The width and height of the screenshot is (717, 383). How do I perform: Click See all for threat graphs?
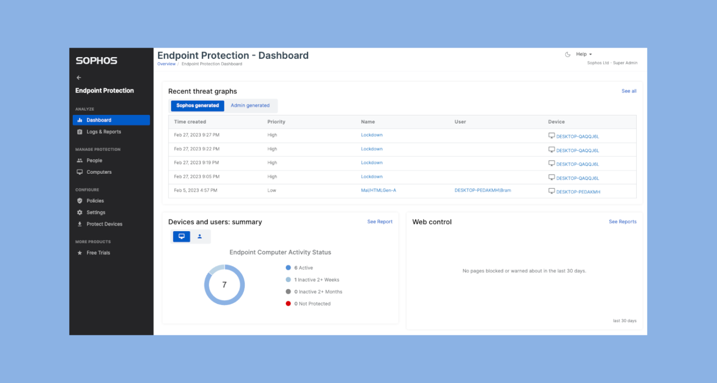(629, 91)
